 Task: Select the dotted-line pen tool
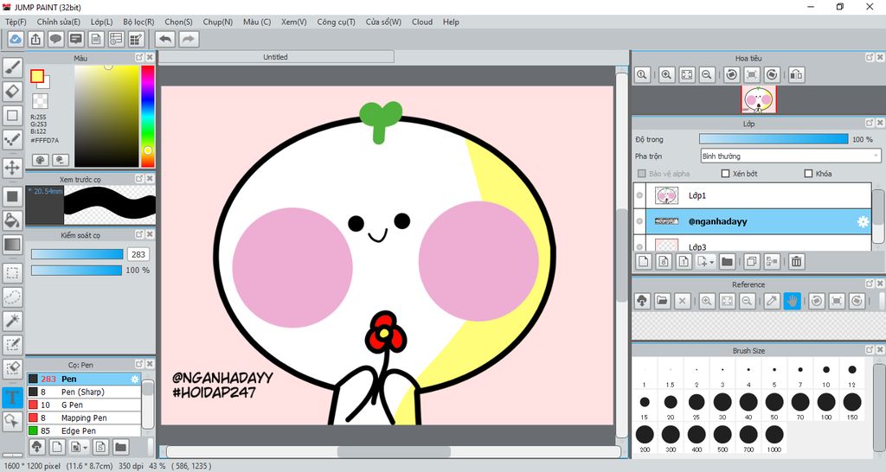(12, 139)
